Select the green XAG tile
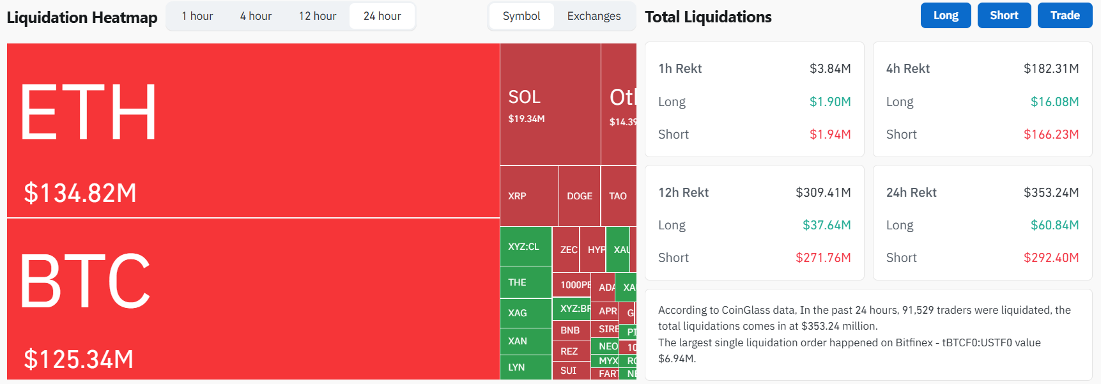The image size is (1101, 384). click(x=525, y=313)
